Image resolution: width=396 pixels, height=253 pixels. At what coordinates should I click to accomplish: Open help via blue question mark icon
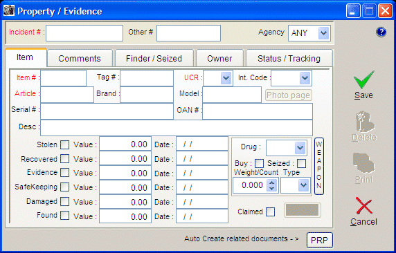click(381, 32)
